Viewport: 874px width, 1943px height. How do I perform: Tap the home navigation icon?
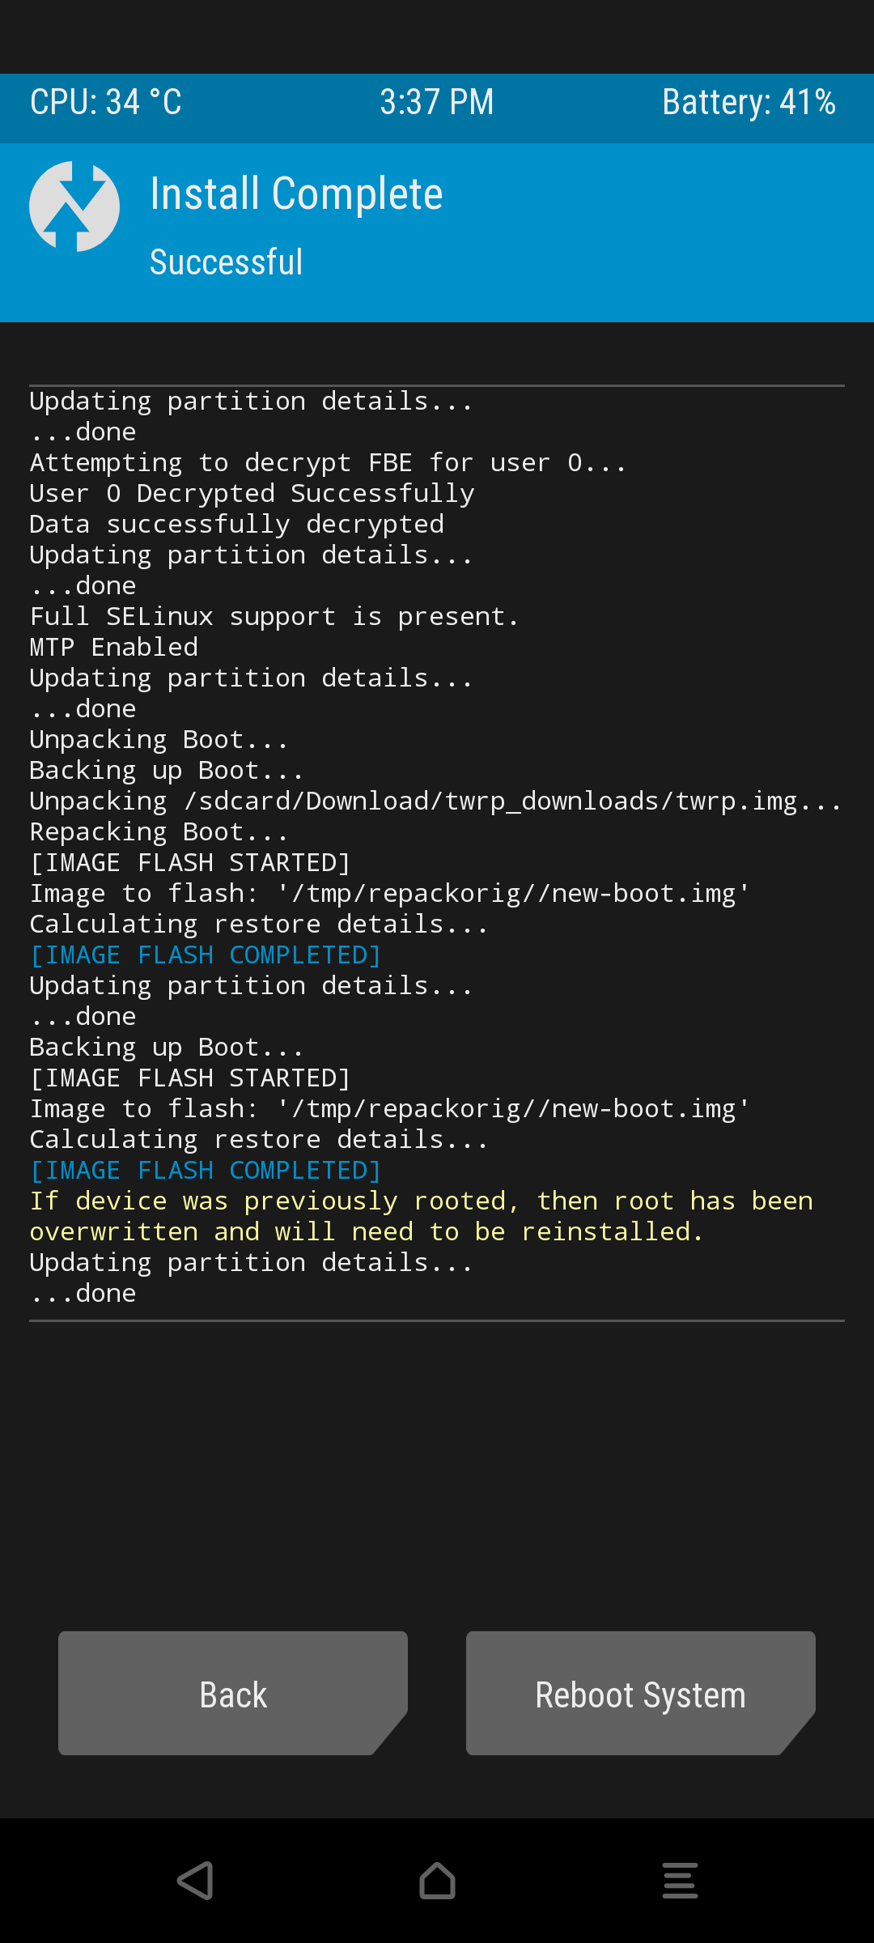[x=437, y=1880]
